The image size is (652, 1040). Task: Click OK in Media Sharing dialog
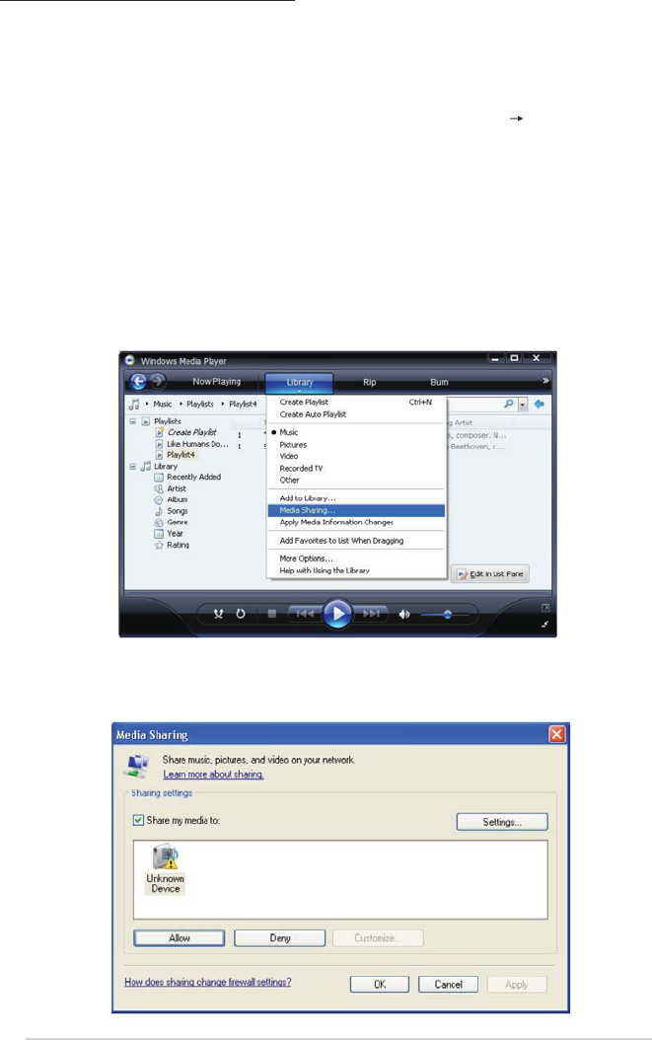380,985
